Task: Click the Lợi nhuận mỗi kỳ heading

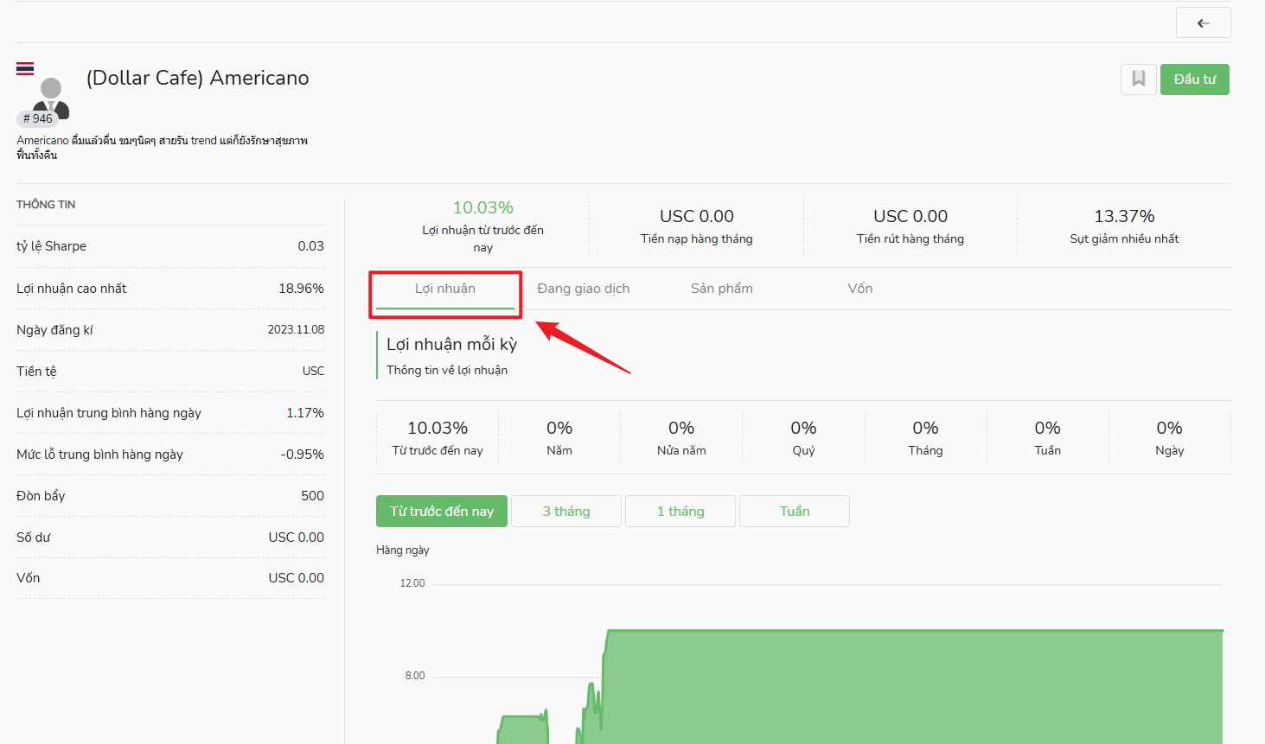Action: (451, 344)
